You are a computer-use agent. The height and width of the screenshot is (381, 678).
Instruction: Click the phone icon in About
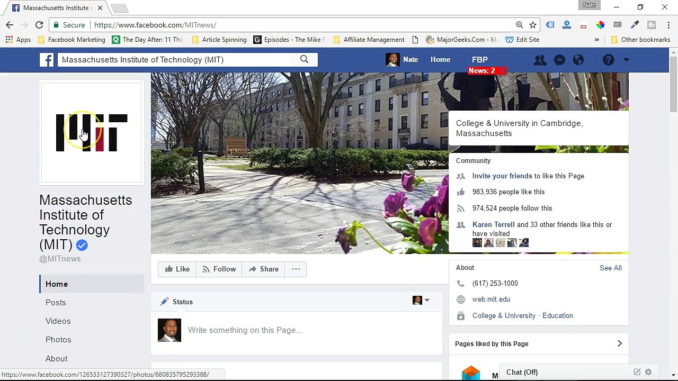[461, 284]
